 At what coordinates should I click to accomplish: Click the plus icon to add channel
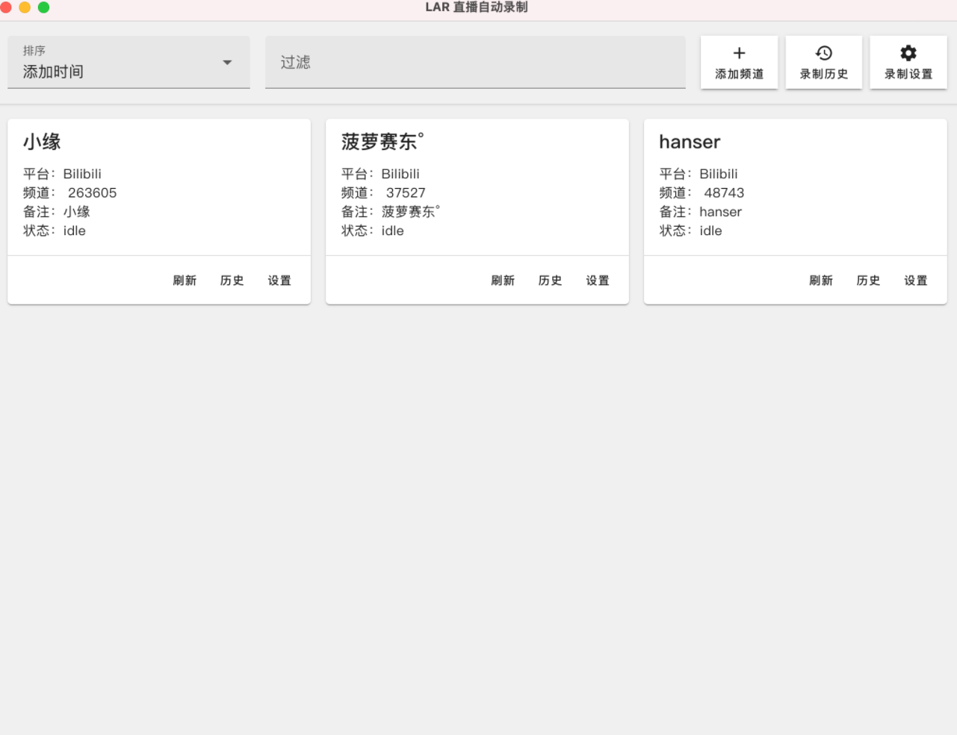[x=739, y=53]
